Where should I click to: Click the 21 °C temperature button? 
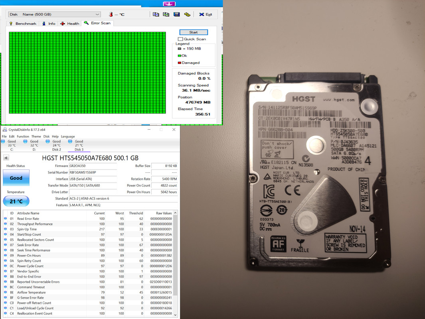point(16,201)
